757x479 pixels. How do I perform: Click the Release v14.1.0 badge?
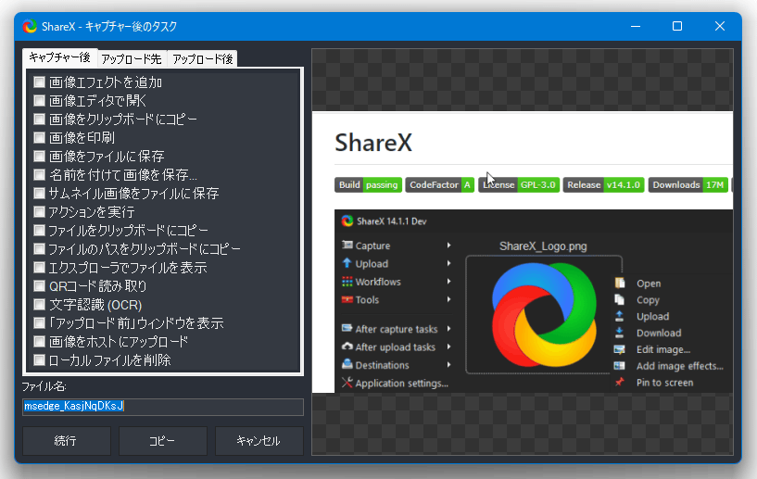coord(603,185)
